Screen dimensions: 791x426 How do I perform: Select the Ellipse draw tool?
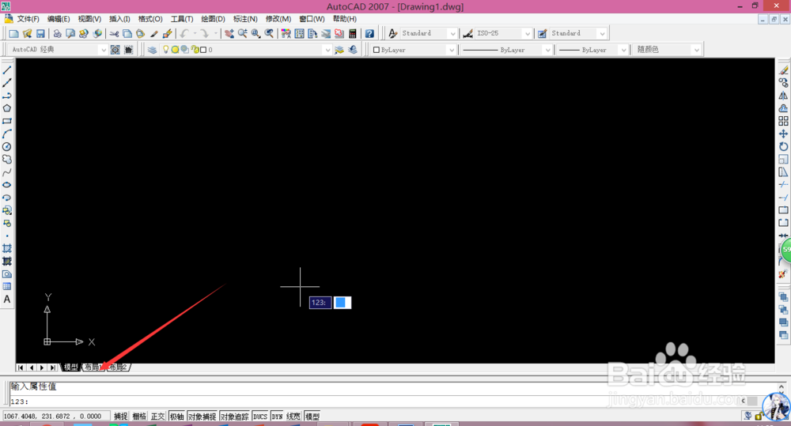point(7,185)
